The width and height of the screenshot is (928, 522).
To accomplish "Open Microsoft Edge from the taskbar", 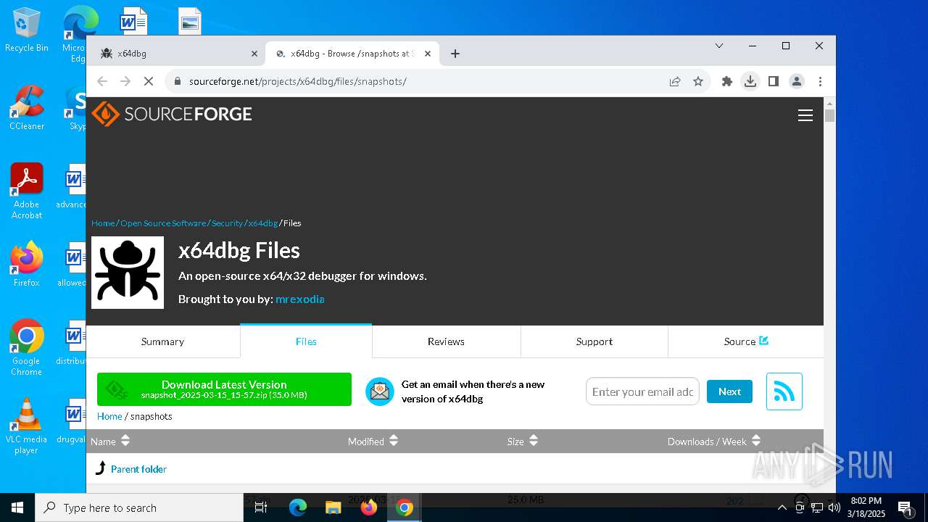I will [298, 507].
